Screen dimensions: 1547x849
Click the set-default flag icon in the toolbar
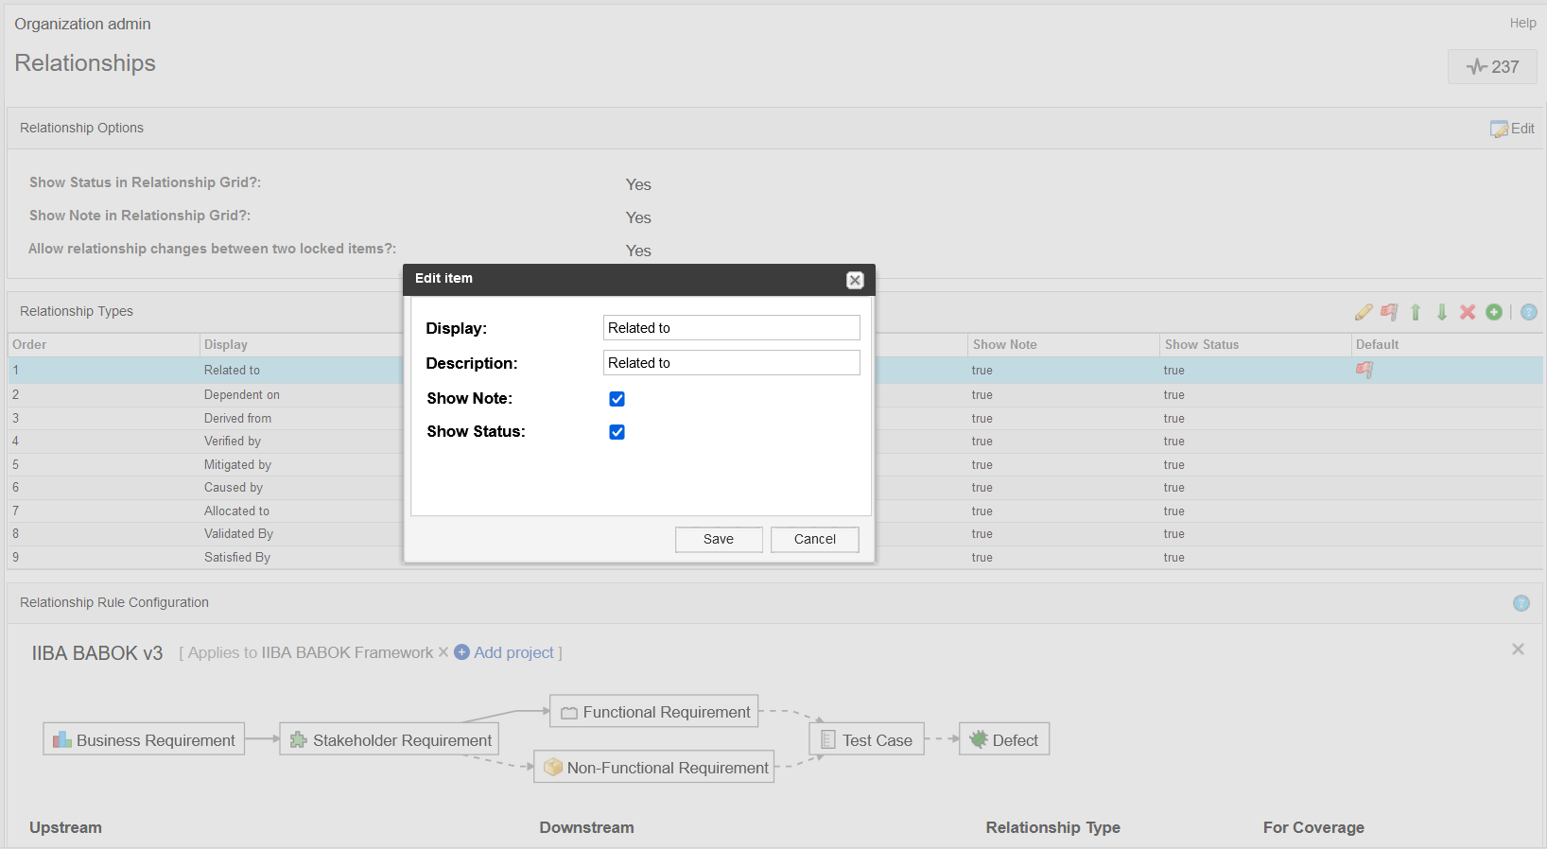[1389, 312]
